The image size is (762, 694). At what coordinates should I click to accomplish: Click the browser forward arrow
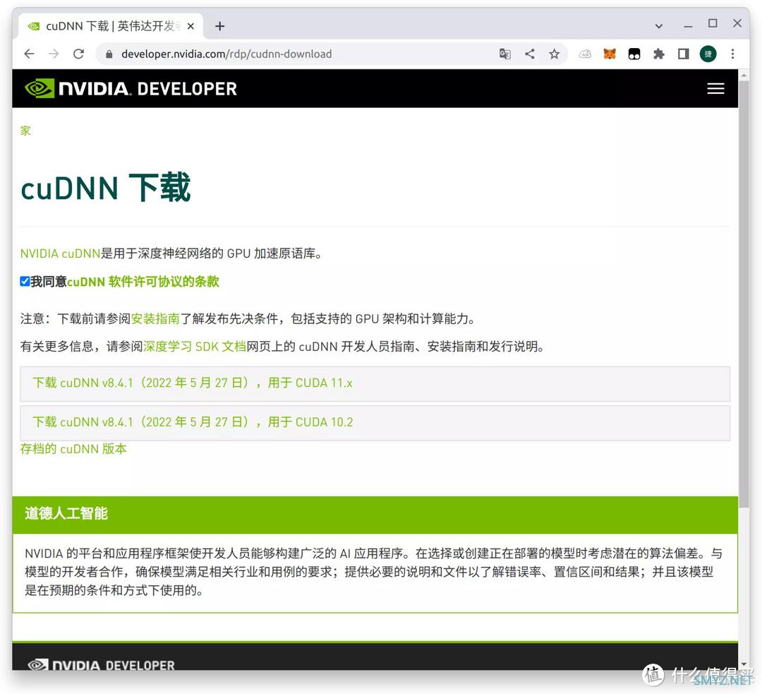[54, 54]
